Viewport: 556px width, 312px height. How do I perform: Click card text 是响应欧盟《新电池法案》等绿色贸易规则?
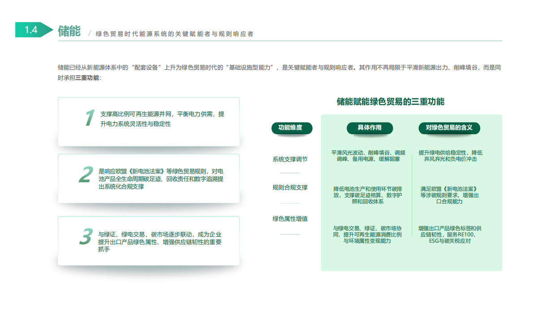(x=153, y=171)
